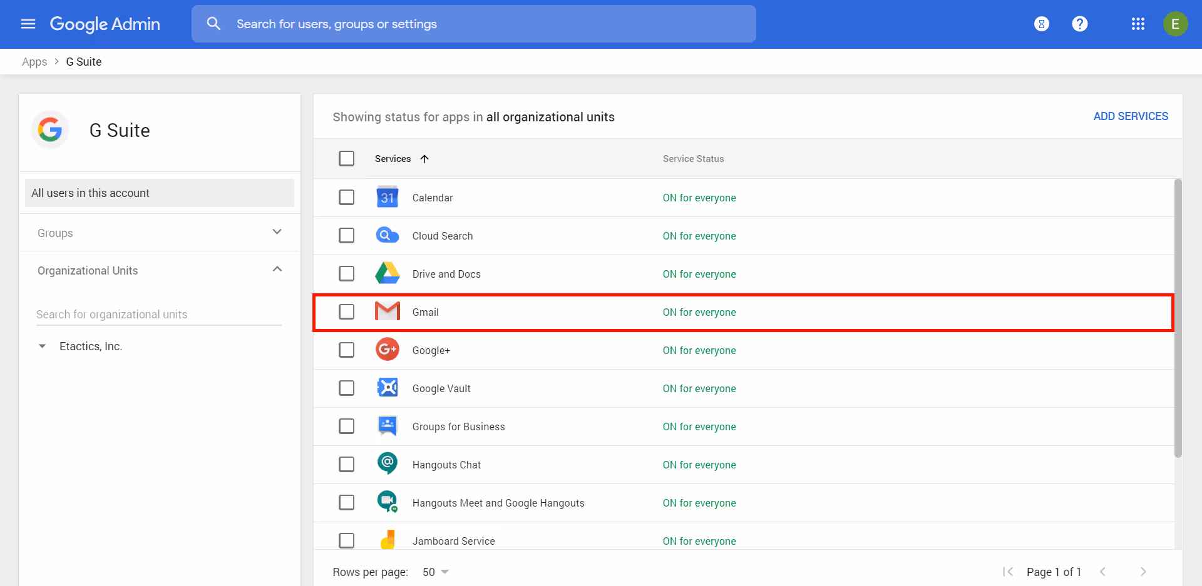
Task: Click the Google Vault icon
Action: (388, 388)
